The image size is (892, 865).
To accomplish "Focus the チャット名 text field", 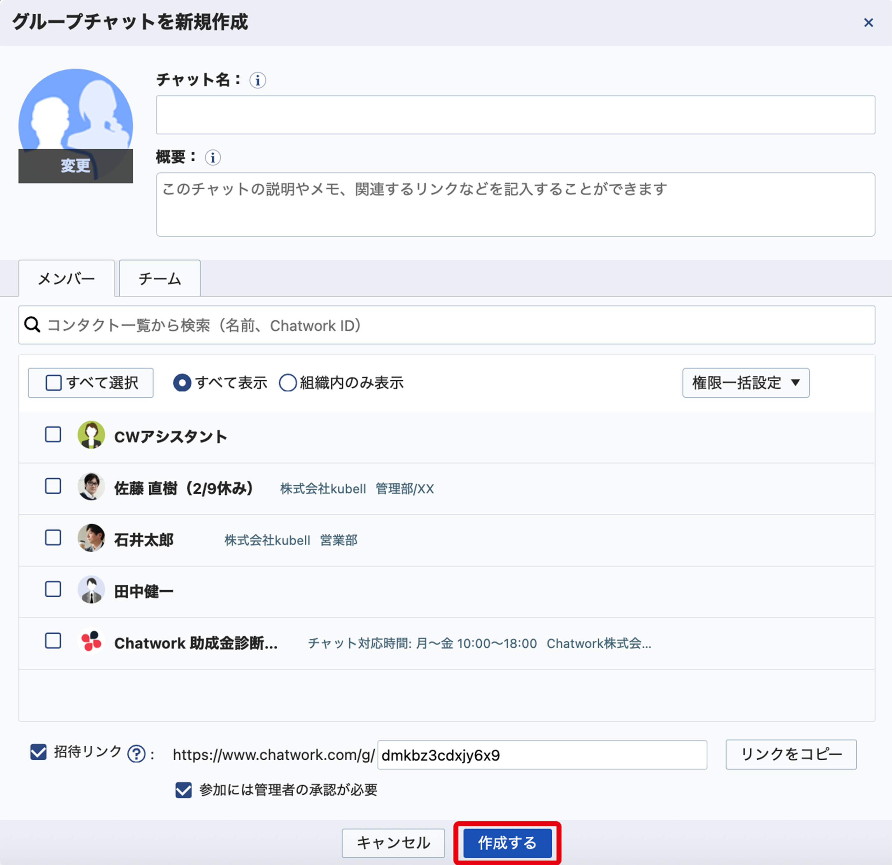I will click(x=515, y=115).
